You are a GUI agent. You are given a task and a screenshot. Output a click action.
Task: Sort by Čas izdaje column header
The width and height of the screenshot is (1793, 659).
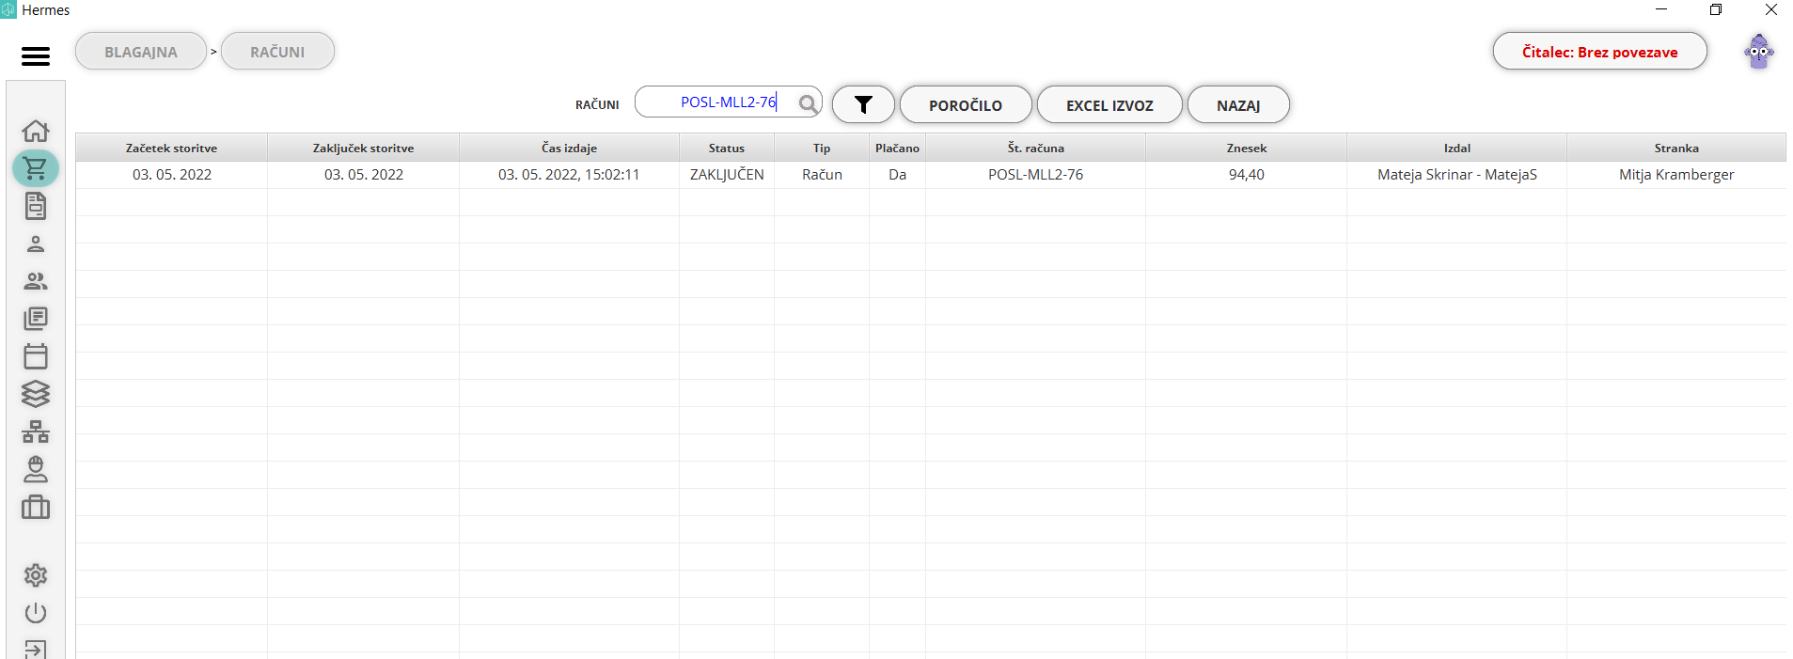pyautogui.click(x=569, y=148)
